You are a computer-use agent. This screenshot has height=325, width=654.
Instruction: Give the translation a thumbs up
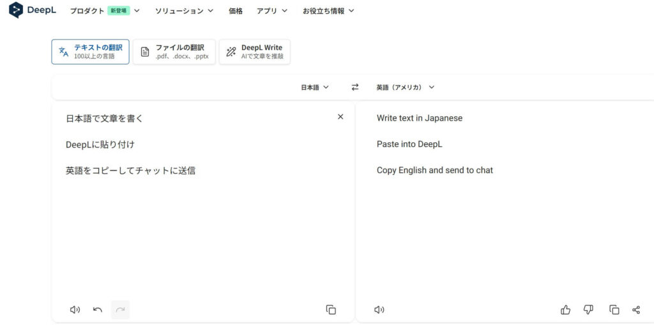[565, 310]
